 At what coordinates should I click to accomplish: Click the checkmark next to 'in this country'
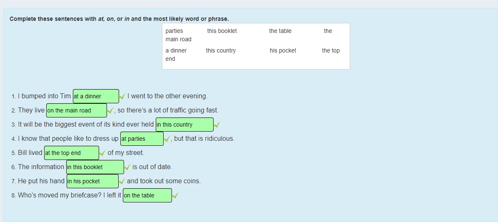coord(217,125)
